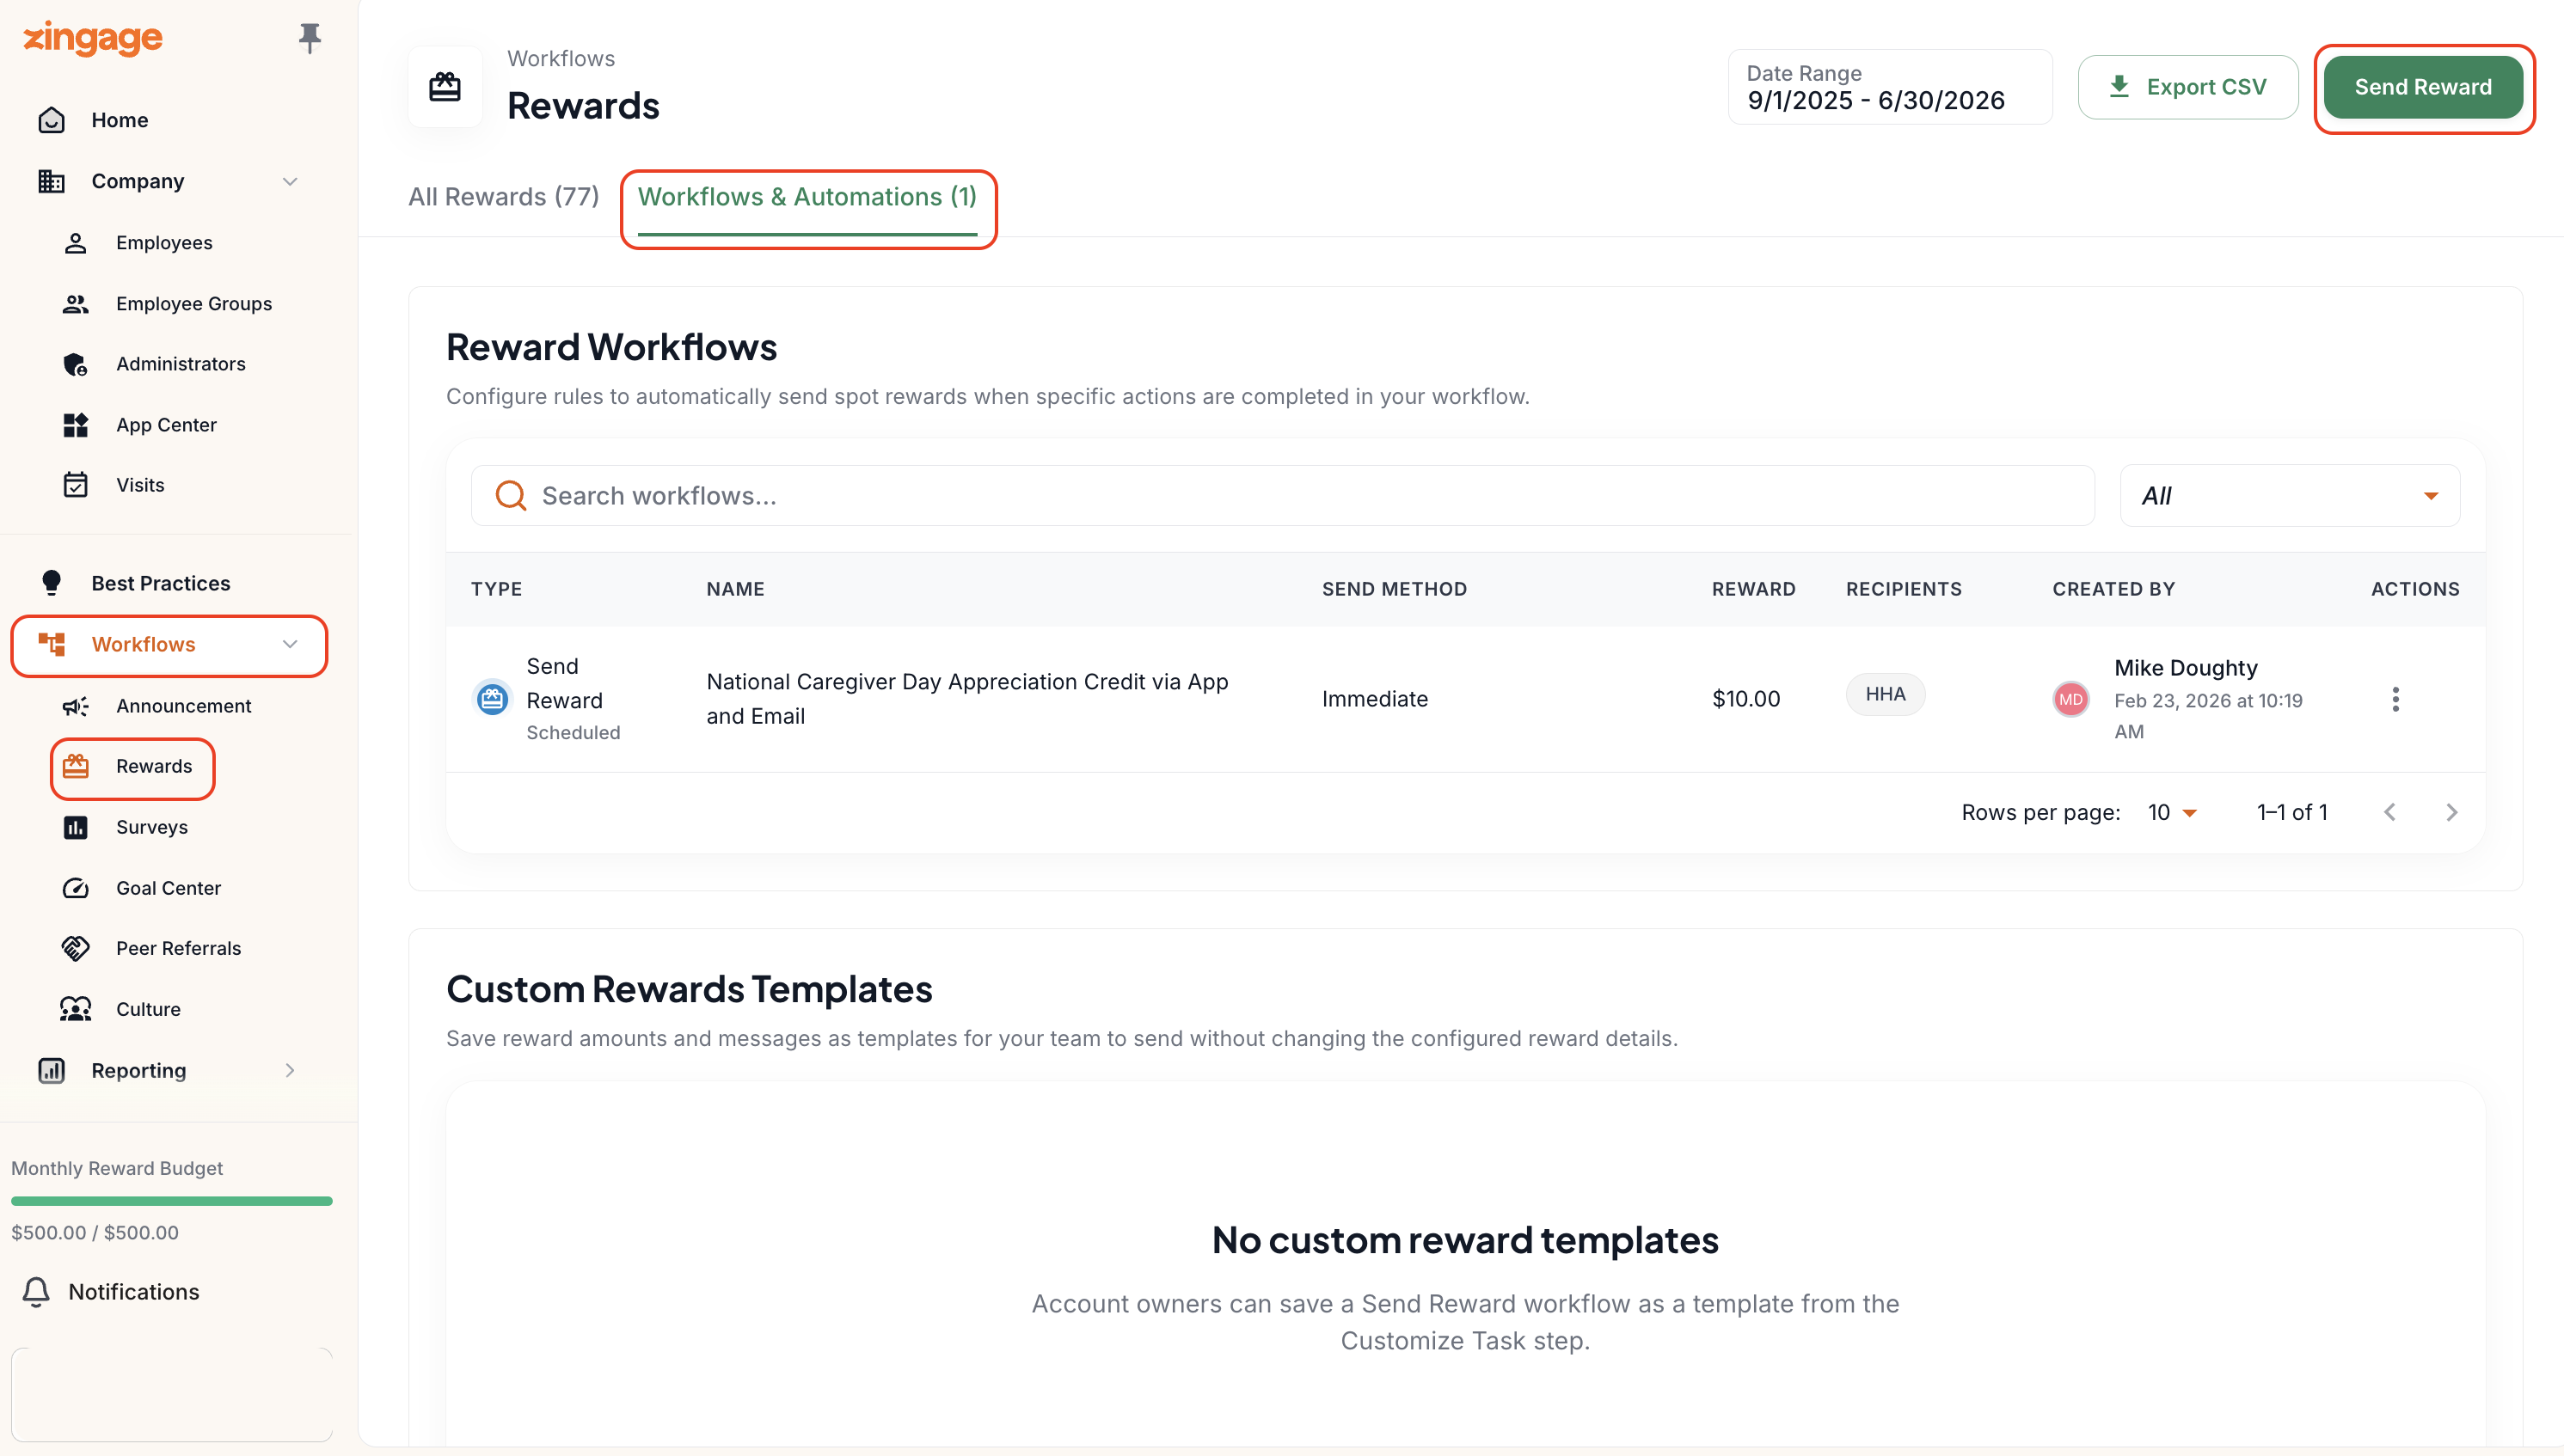
Task: Open the Goal Center menu item
Action: tap(168, 888)
